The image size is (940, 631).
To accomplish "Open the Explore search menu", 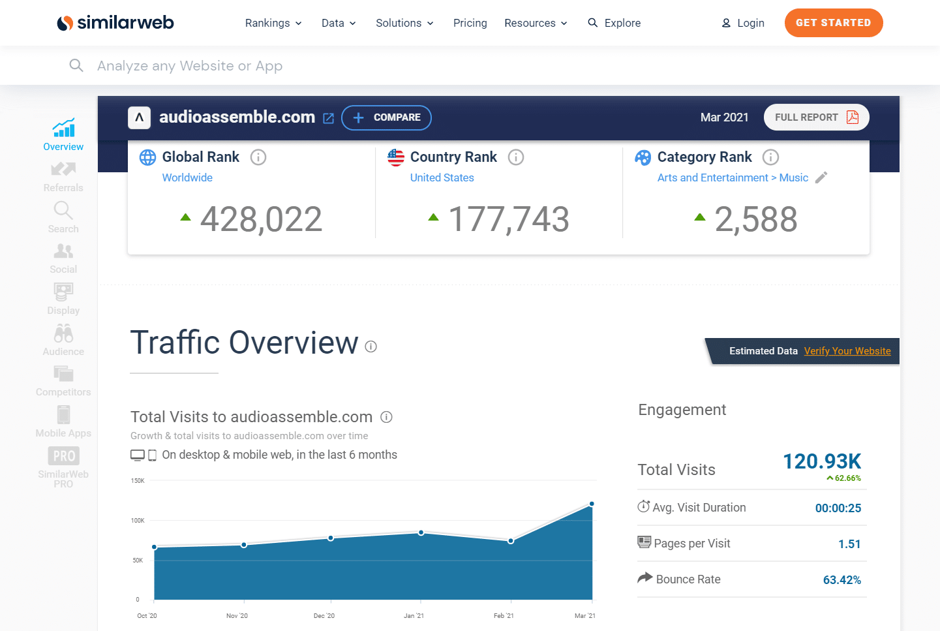I will point(614,23).
